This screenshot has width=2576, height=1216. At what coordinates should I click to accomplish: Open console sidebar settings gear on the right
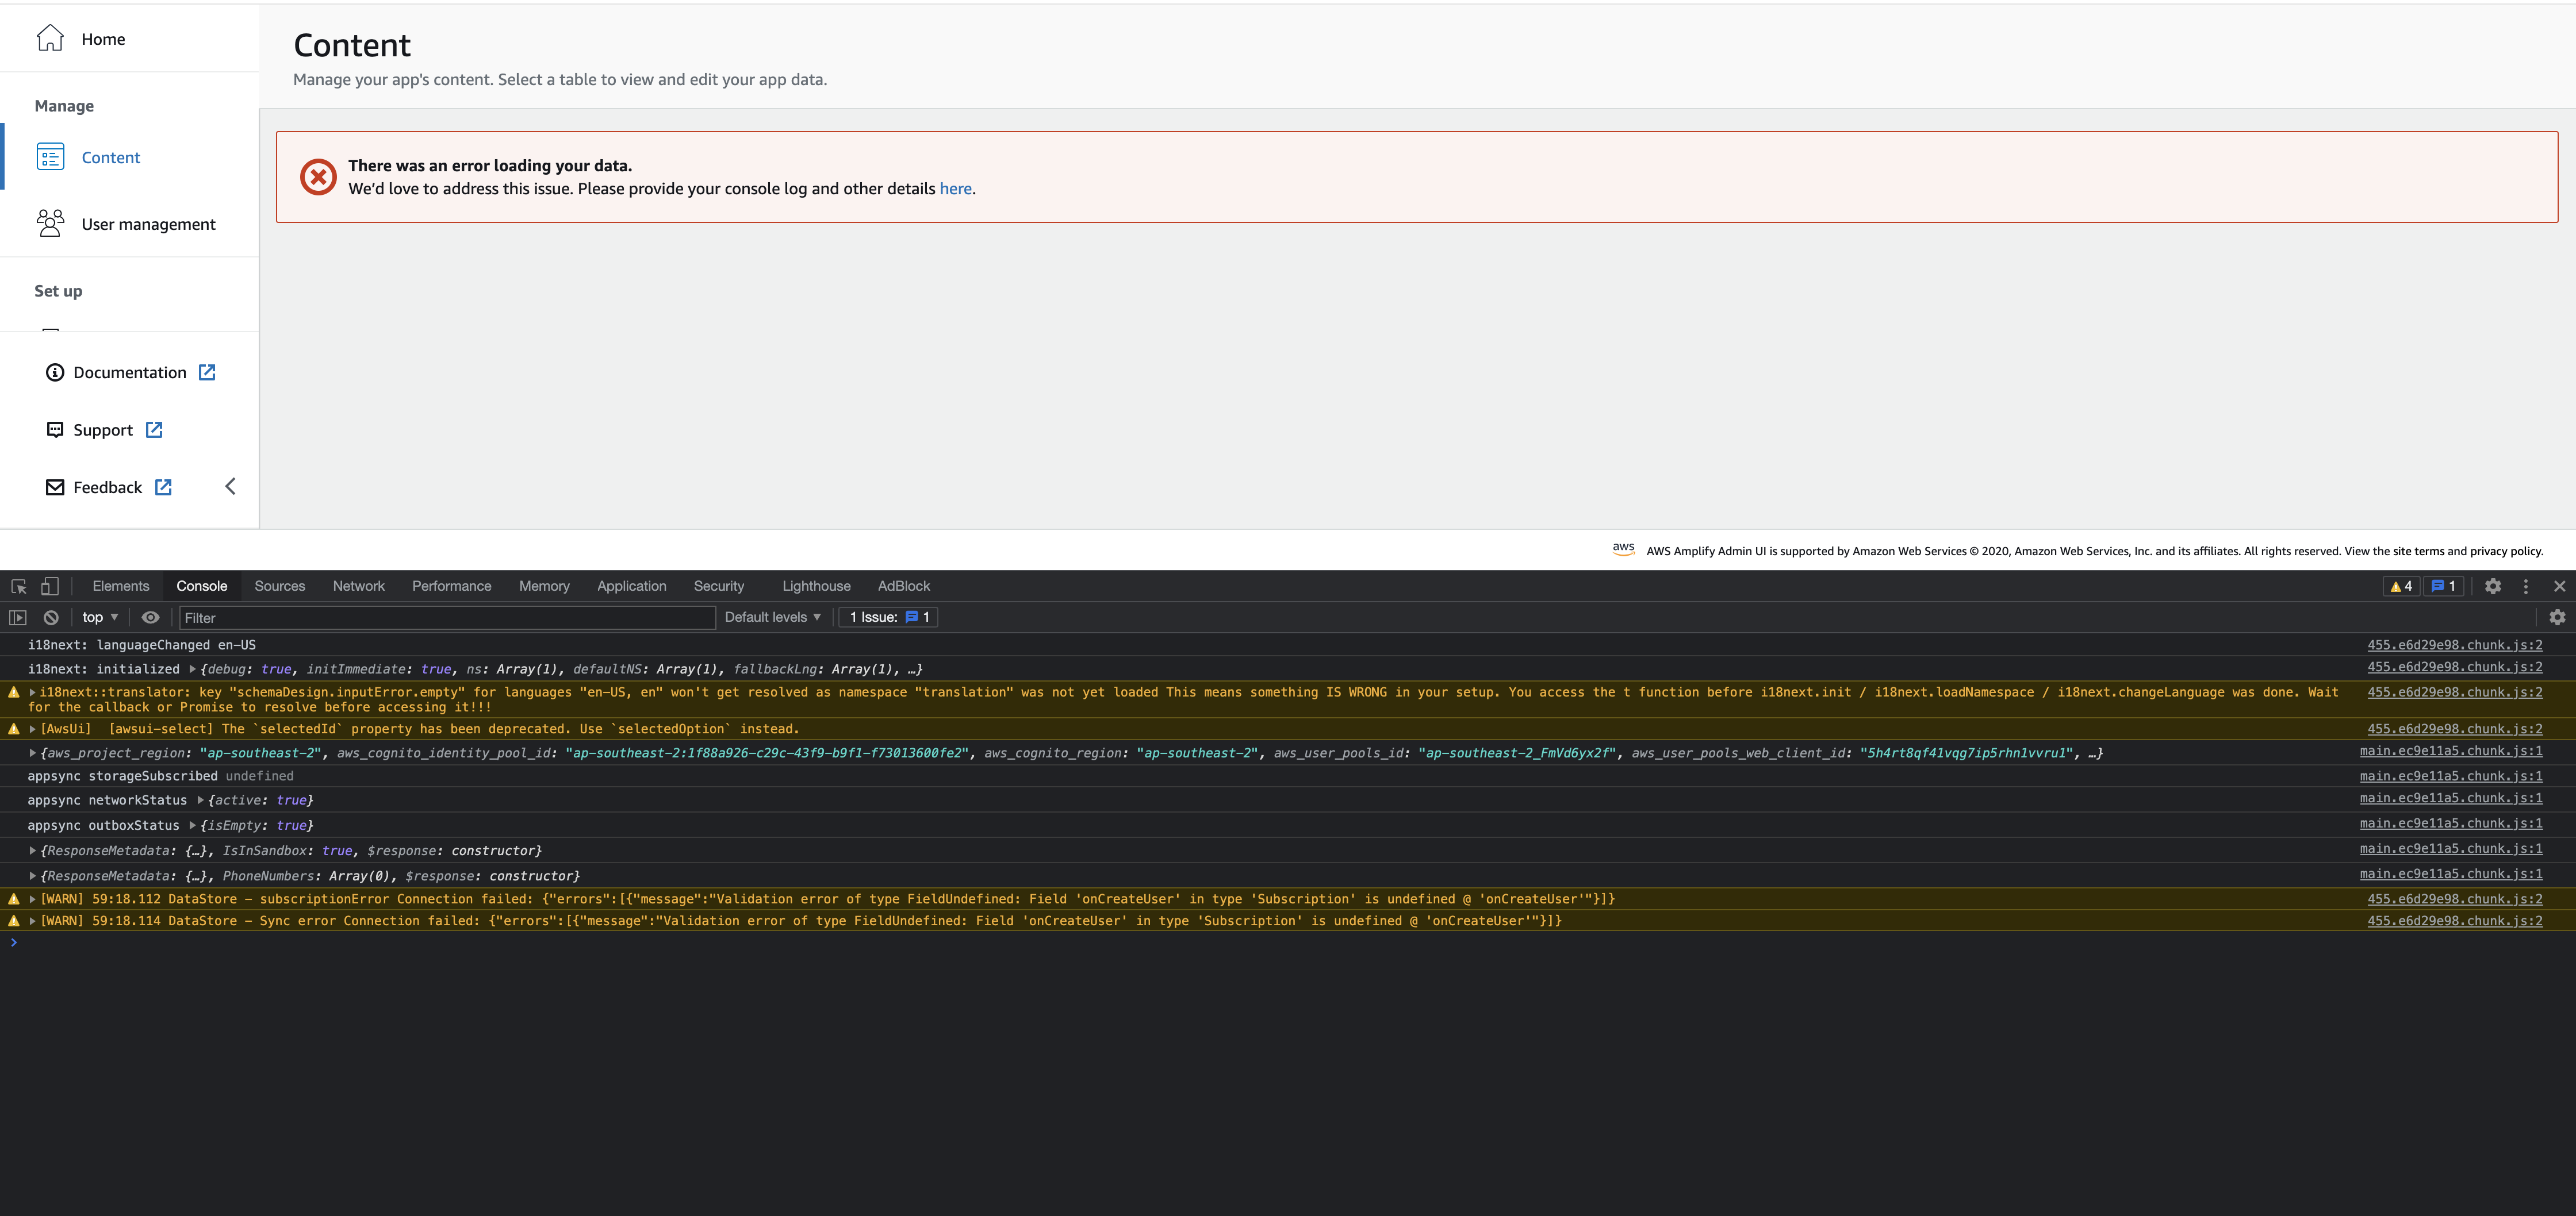tap(2558, 618)
